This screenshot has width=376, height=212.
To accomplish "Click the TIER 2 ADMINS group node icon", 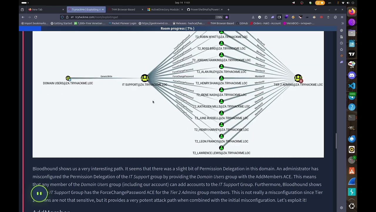I will point(298,78).
